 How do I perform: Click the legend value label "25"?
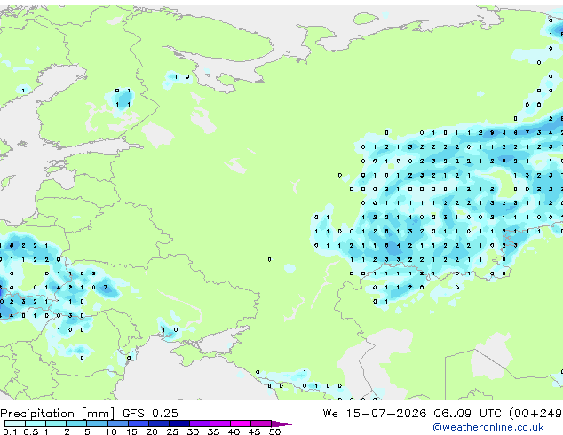point(172,431)
